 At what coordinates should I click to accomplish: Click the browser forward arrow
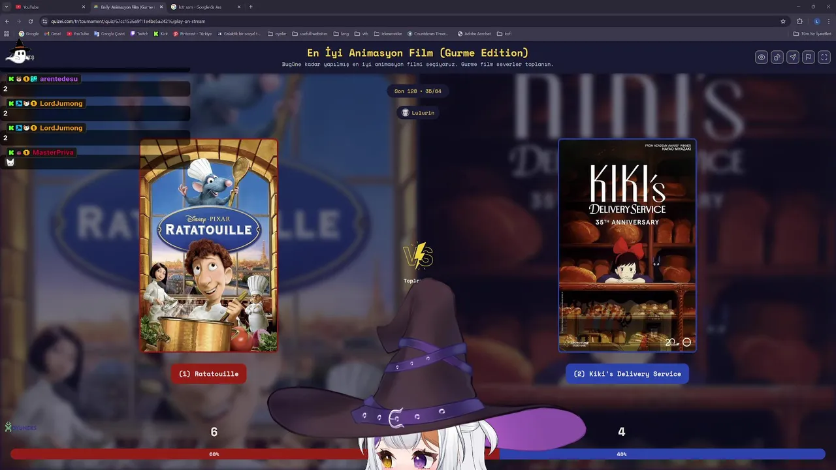tap(18, 21)
